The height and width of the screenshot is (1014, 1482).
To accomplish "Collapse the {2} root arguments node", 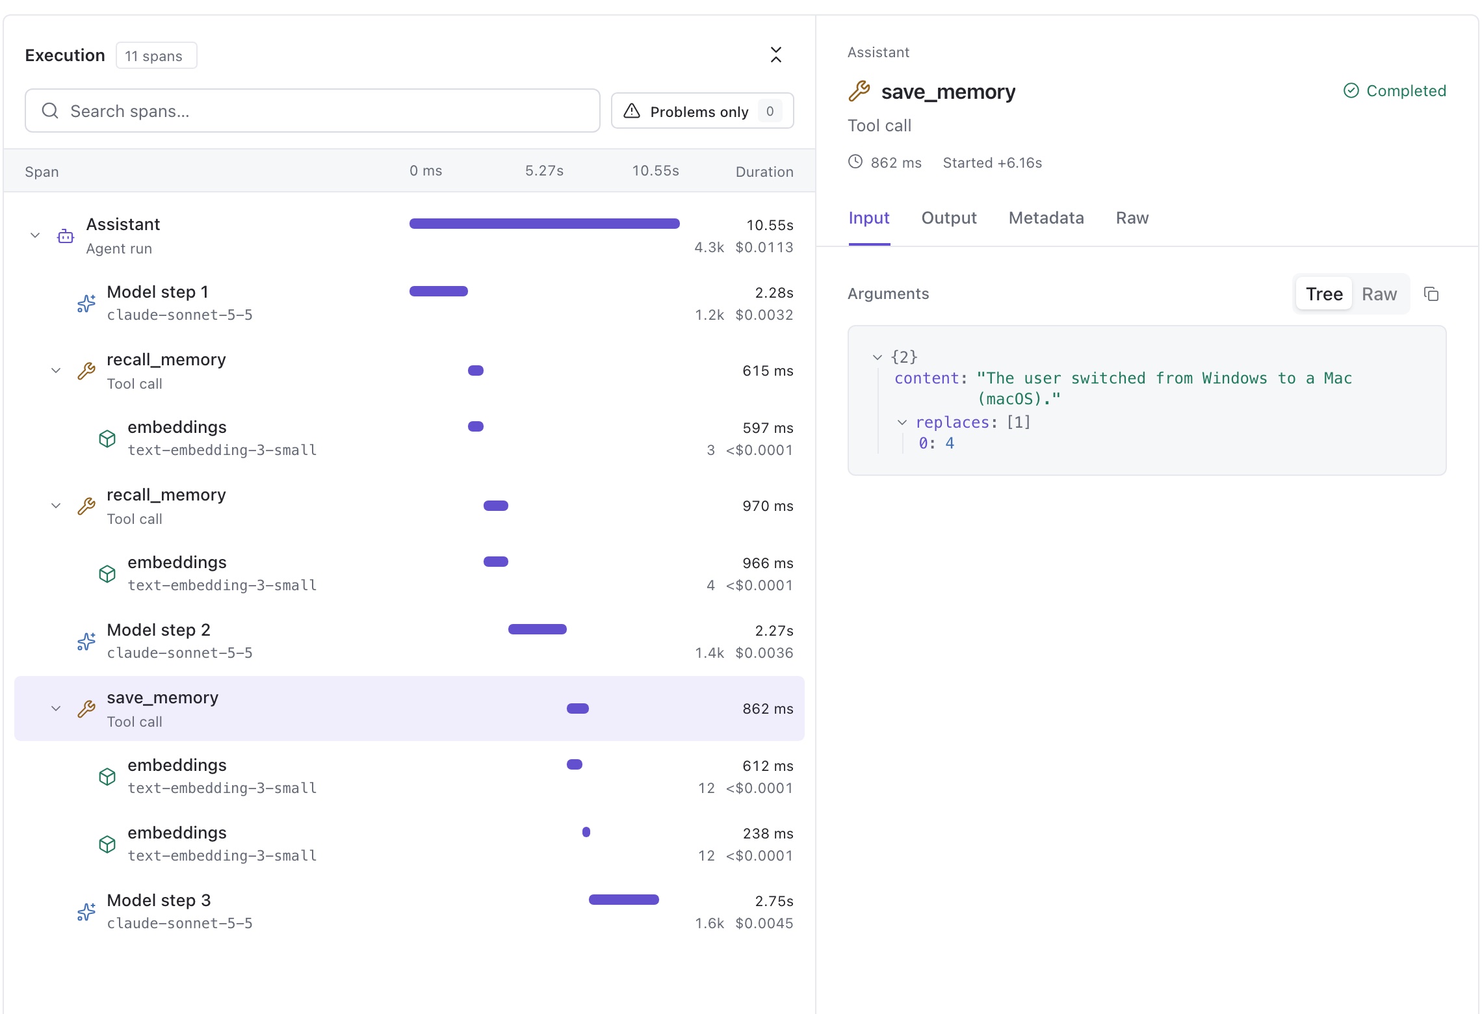I will pos(877,357).
